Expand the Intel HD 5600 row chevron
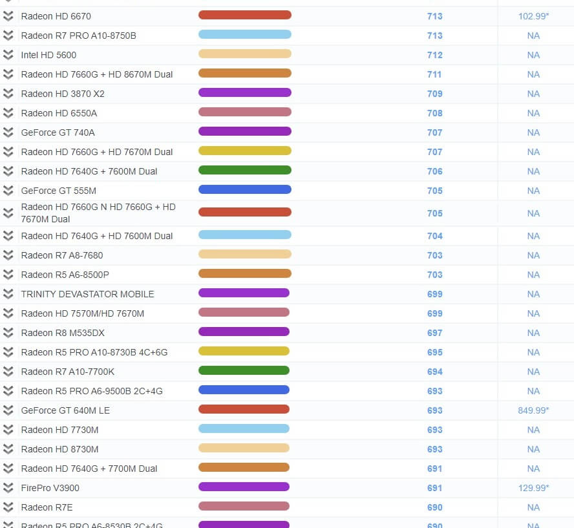The width and height of the screenshot is (574, 528). (x=8, y=55)
